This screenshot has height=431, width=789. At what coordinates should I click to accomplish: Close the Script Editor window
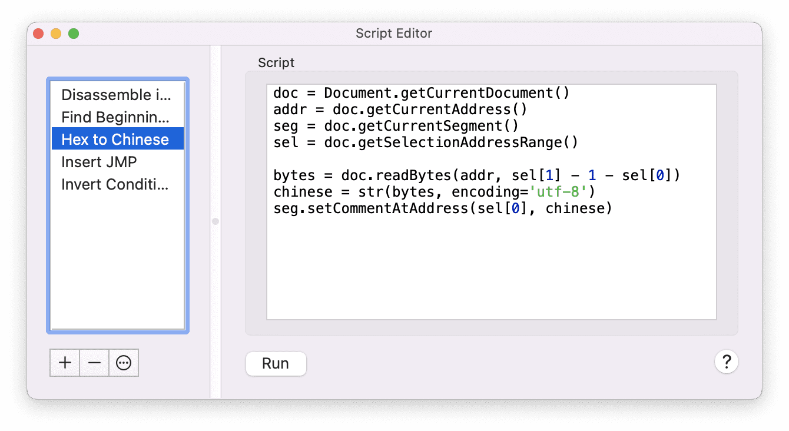click(x=38, y=34)
